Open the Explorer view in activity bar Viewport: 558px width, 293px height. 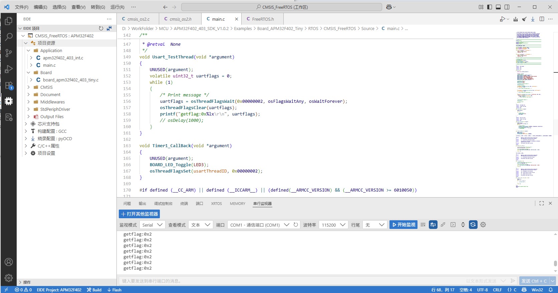(x=9, y=21)
